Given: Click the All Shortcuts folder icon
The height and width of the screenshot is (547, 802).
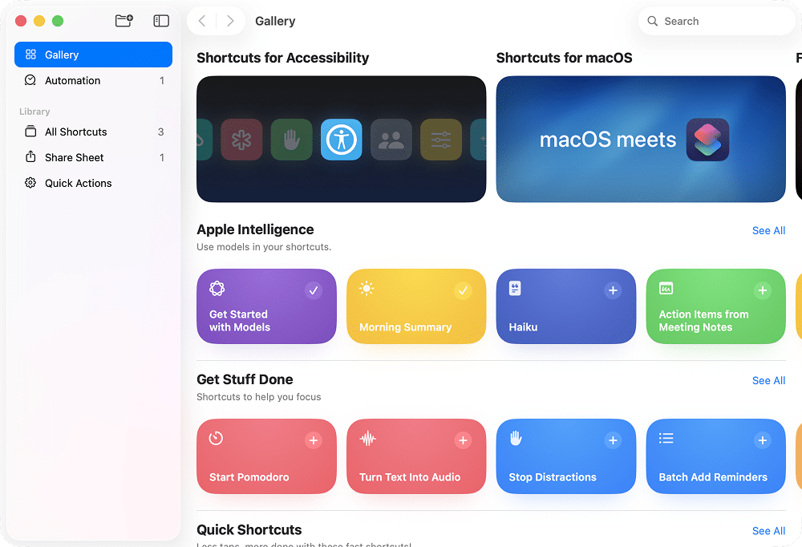Looking at the screenshot, I should pyautogui.click(x=30, y=132).
